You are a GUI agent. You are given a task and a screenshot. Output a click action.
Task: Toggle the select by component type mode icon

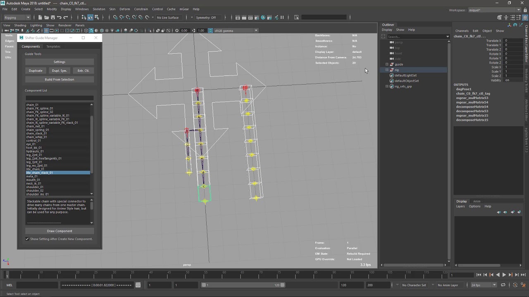tap(97, 17)
